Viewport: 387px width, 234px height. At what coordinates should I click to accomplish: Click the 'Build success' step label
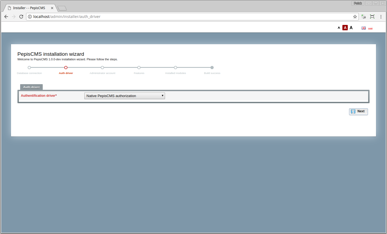tap(212, 73)
